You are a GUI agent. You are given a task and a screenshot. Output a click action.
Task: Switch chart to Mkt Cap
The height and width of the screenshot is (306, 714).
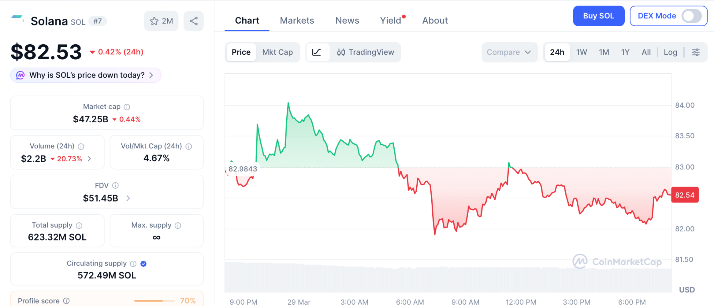(278, 52)
